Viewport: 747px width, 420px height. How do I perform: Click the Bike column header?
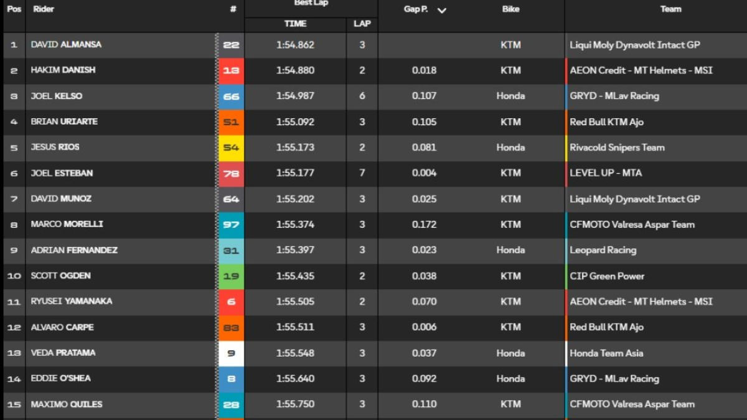pos(511,9)
